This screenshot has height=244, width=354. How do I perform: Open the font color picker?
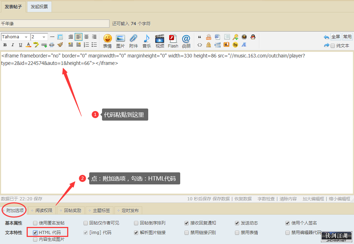click(28, 45)
